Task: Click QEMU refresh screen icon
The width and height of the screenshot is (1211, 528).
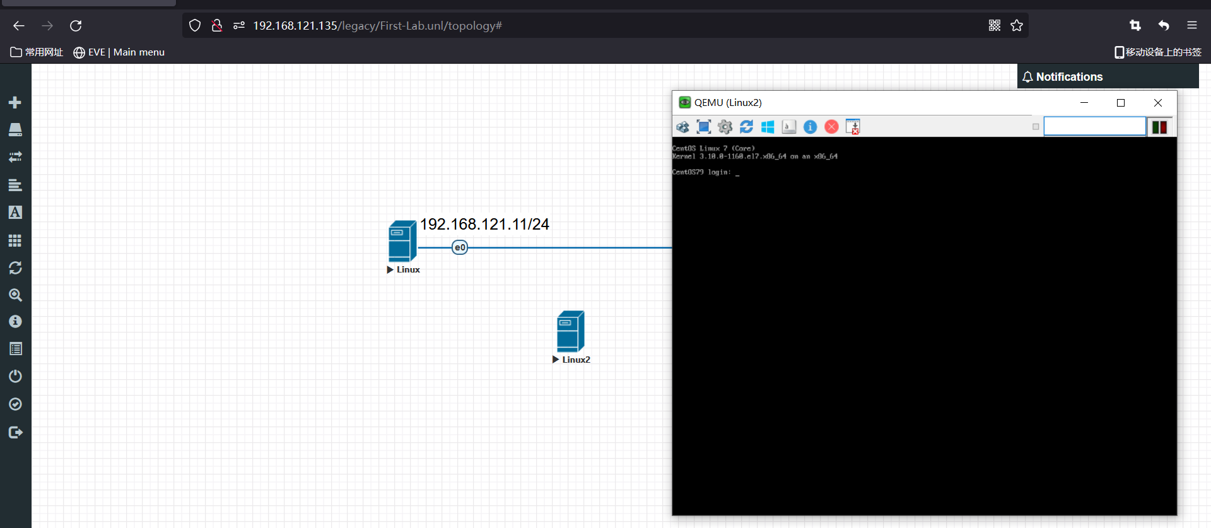Action: [x=746, y=127]
